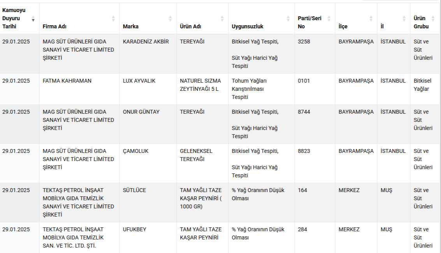Select the UFUKBEY brand cell
441x253 pixels.
point(134,230)
